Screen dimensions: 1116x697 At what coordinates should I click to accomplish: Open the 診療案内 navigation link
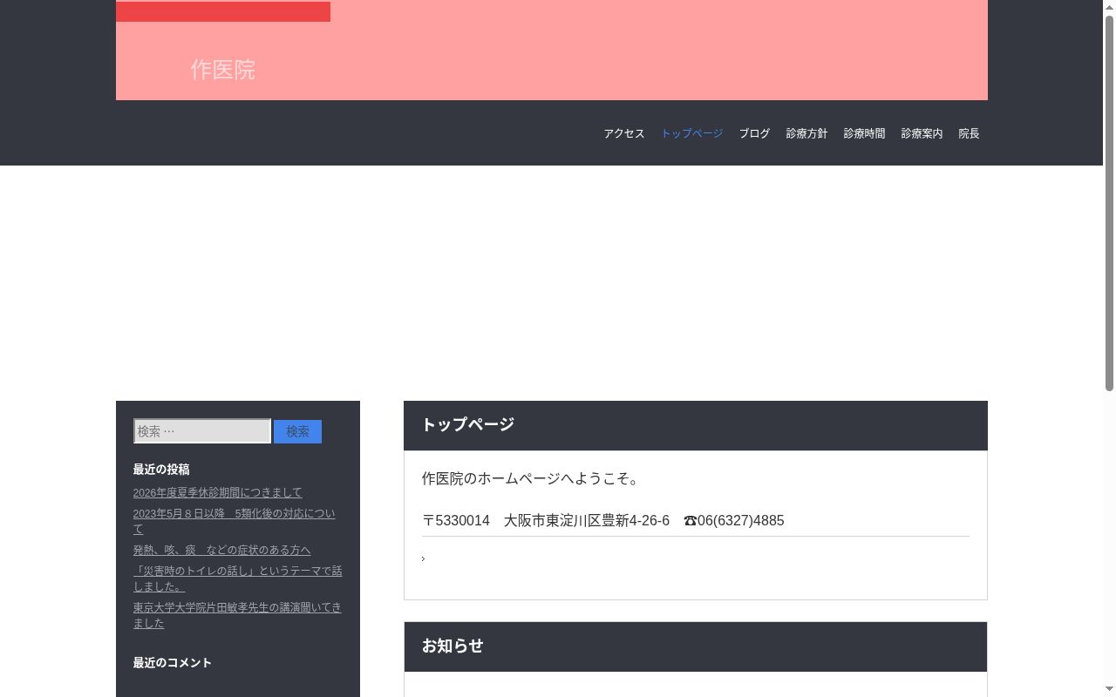tap(922, 133)
